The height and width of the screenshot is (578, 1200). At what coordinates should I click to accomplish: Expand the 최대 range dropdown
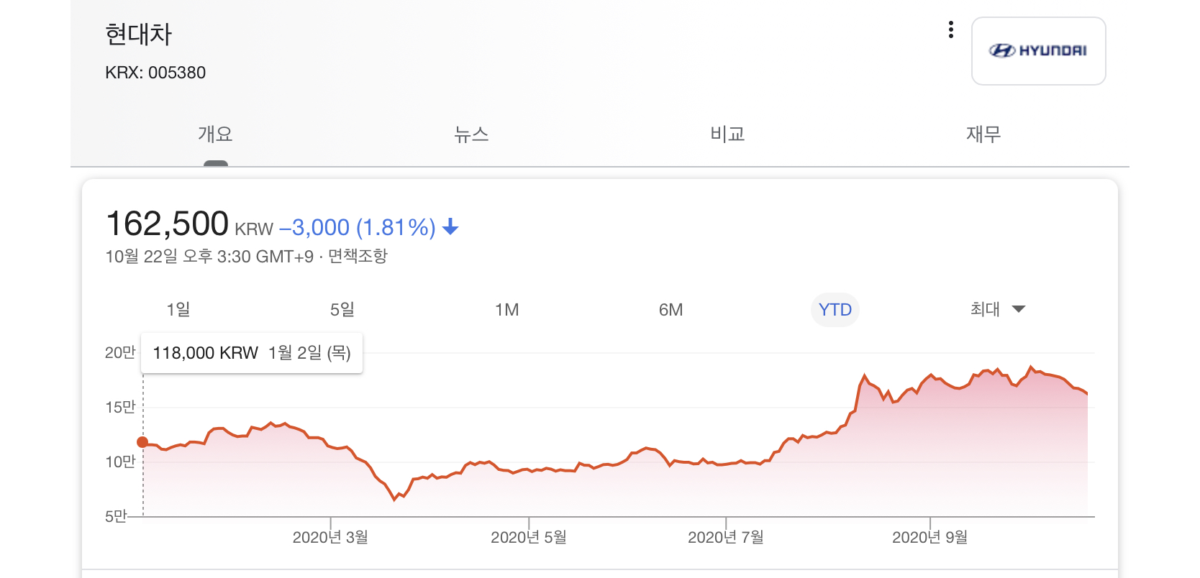click(x=997, y=310)
